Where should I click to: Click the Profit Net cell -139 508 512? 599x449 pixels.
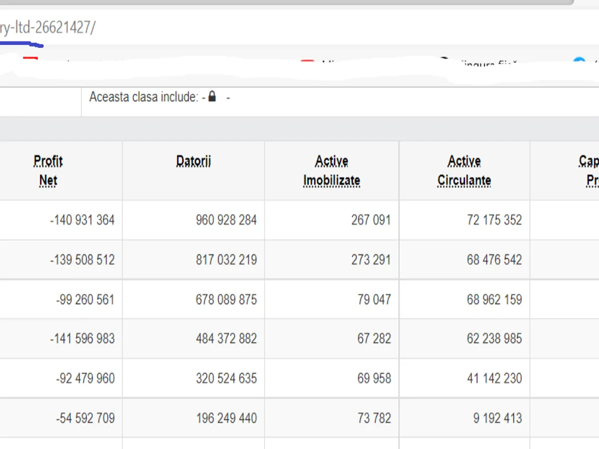82,260
